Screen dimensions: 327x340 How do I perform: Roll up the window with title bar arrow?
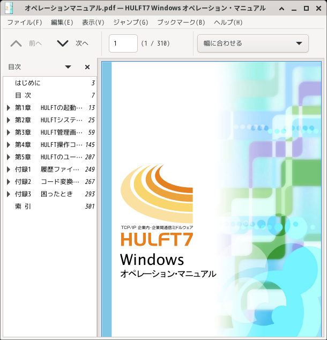pyautogui.click(x=281, y=9)
